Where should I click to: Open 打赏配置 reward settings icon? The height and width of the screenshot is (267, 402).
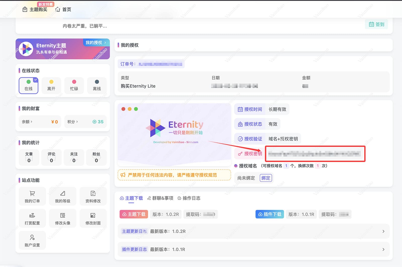pyautogui.click(x=32, y=216)
